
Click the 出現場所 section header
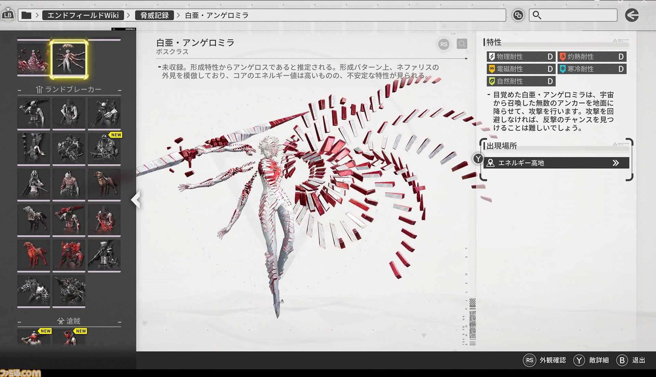(501, 146)
